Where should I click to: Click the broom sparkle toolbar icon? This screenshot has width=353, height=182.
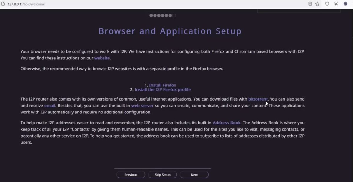point(336,4)
